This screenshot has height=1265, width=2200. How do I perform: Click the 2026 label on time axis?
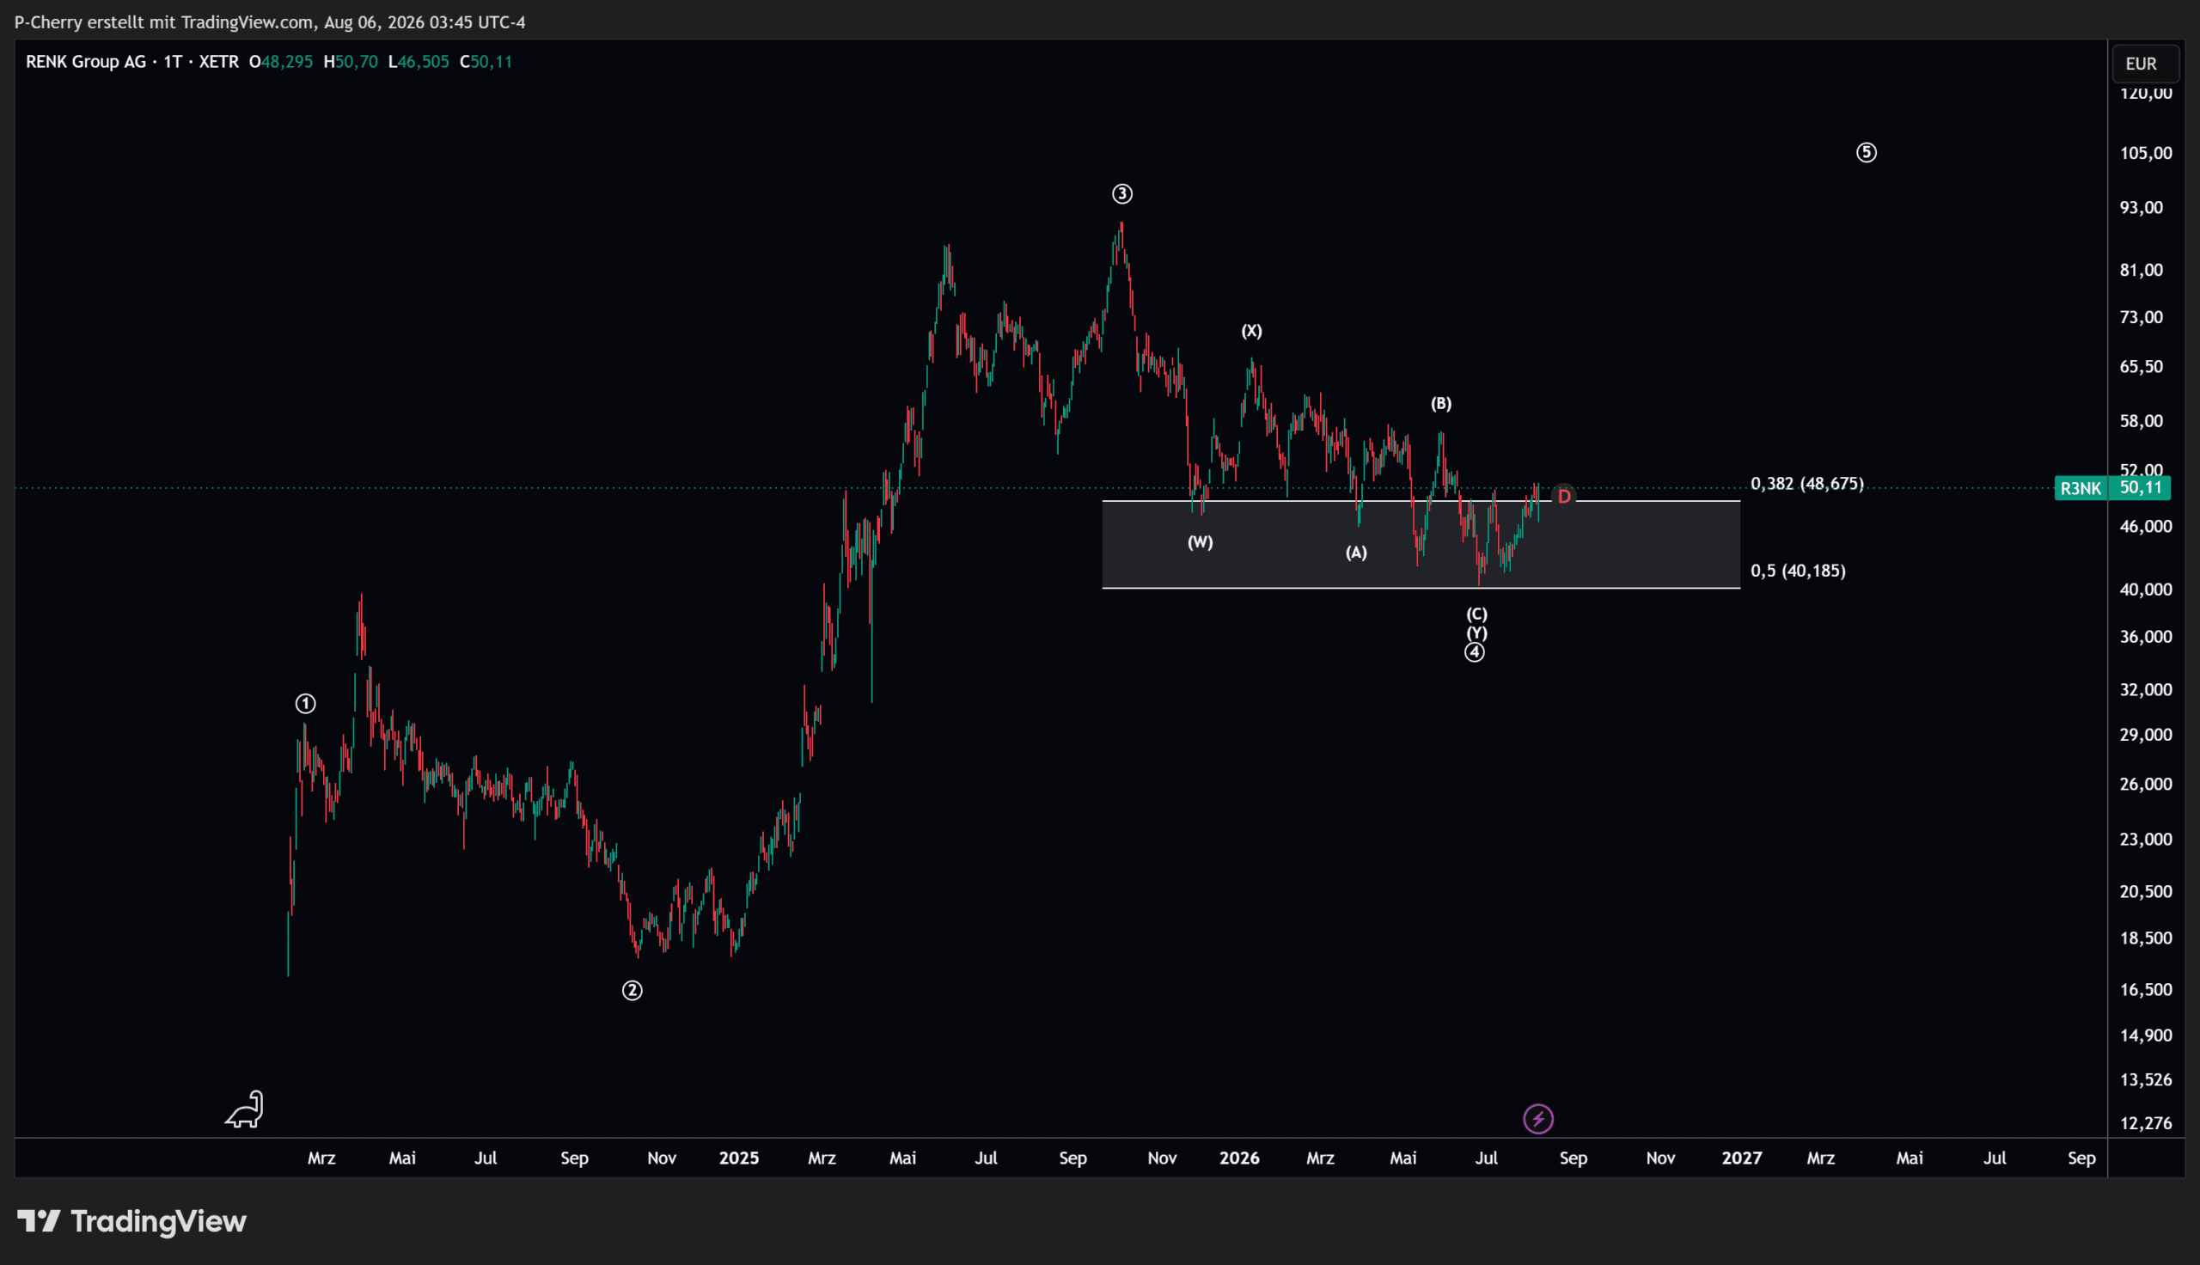(1239, 1158)
